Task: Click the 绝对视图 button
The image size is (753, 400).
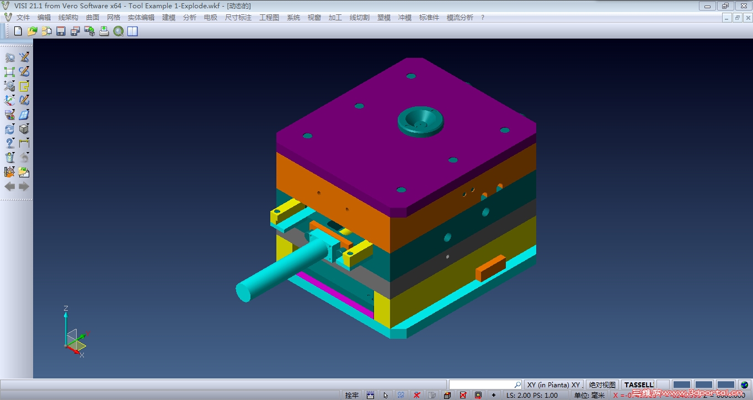Action: tap(602, 385)
